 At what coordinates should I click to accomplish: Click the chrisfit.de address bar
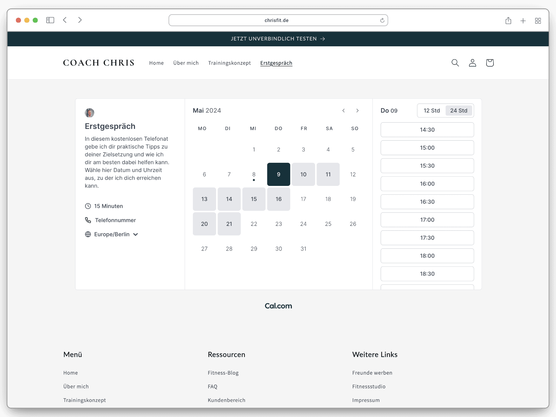click(x=276, y=20)
